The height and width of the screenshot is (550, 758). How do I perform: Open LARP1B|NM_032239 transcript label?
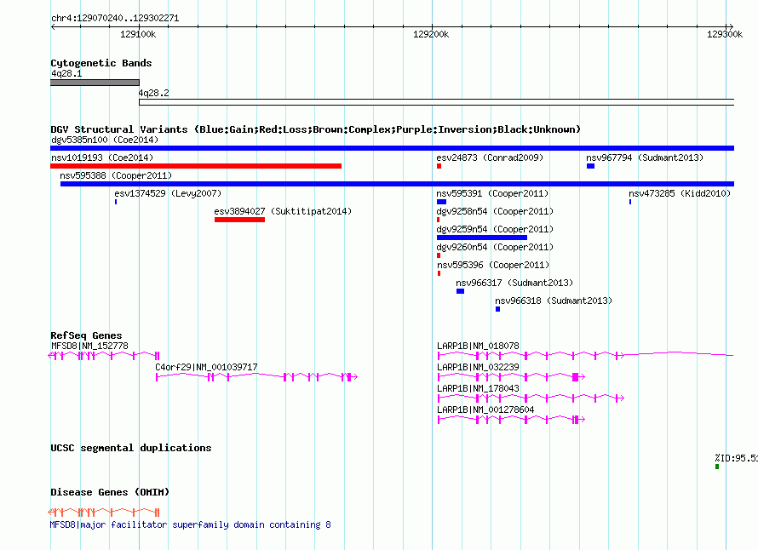[478, 367]
